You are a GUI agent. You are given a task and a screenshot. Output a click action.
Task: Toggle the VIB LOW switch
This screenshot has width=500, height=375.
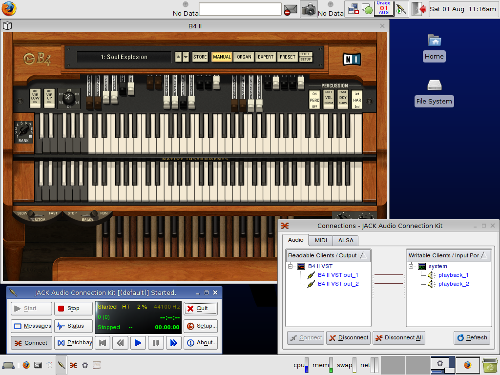point(35,97)
